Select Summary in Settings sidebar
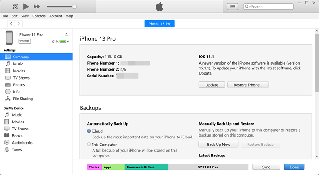The width and height of the screenshot is (319, 175). point(36,57)
